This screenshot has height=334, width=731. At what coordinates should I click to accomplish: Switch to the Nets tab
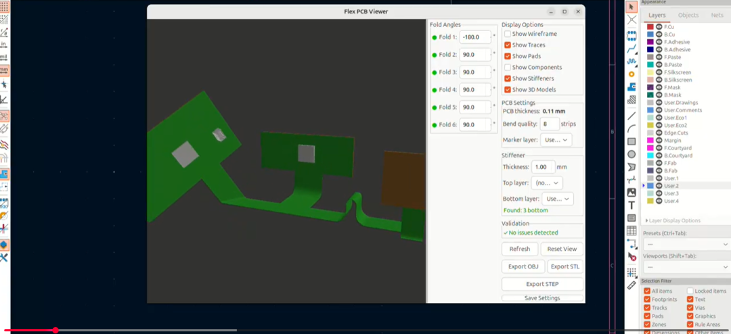[717, 16]
